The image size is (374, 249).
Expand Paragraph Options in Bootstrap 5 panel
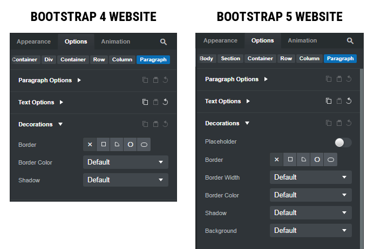[266, 79]
